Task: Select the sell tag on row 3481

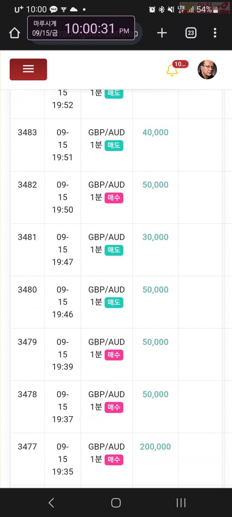Action: tap(114, 250)
